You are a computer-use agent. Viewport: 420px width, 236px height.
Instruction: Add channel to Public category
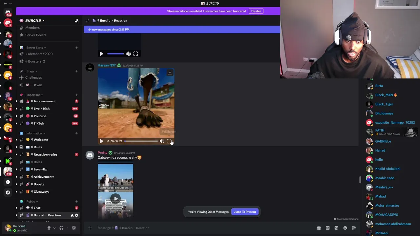[x=76, y=201]
